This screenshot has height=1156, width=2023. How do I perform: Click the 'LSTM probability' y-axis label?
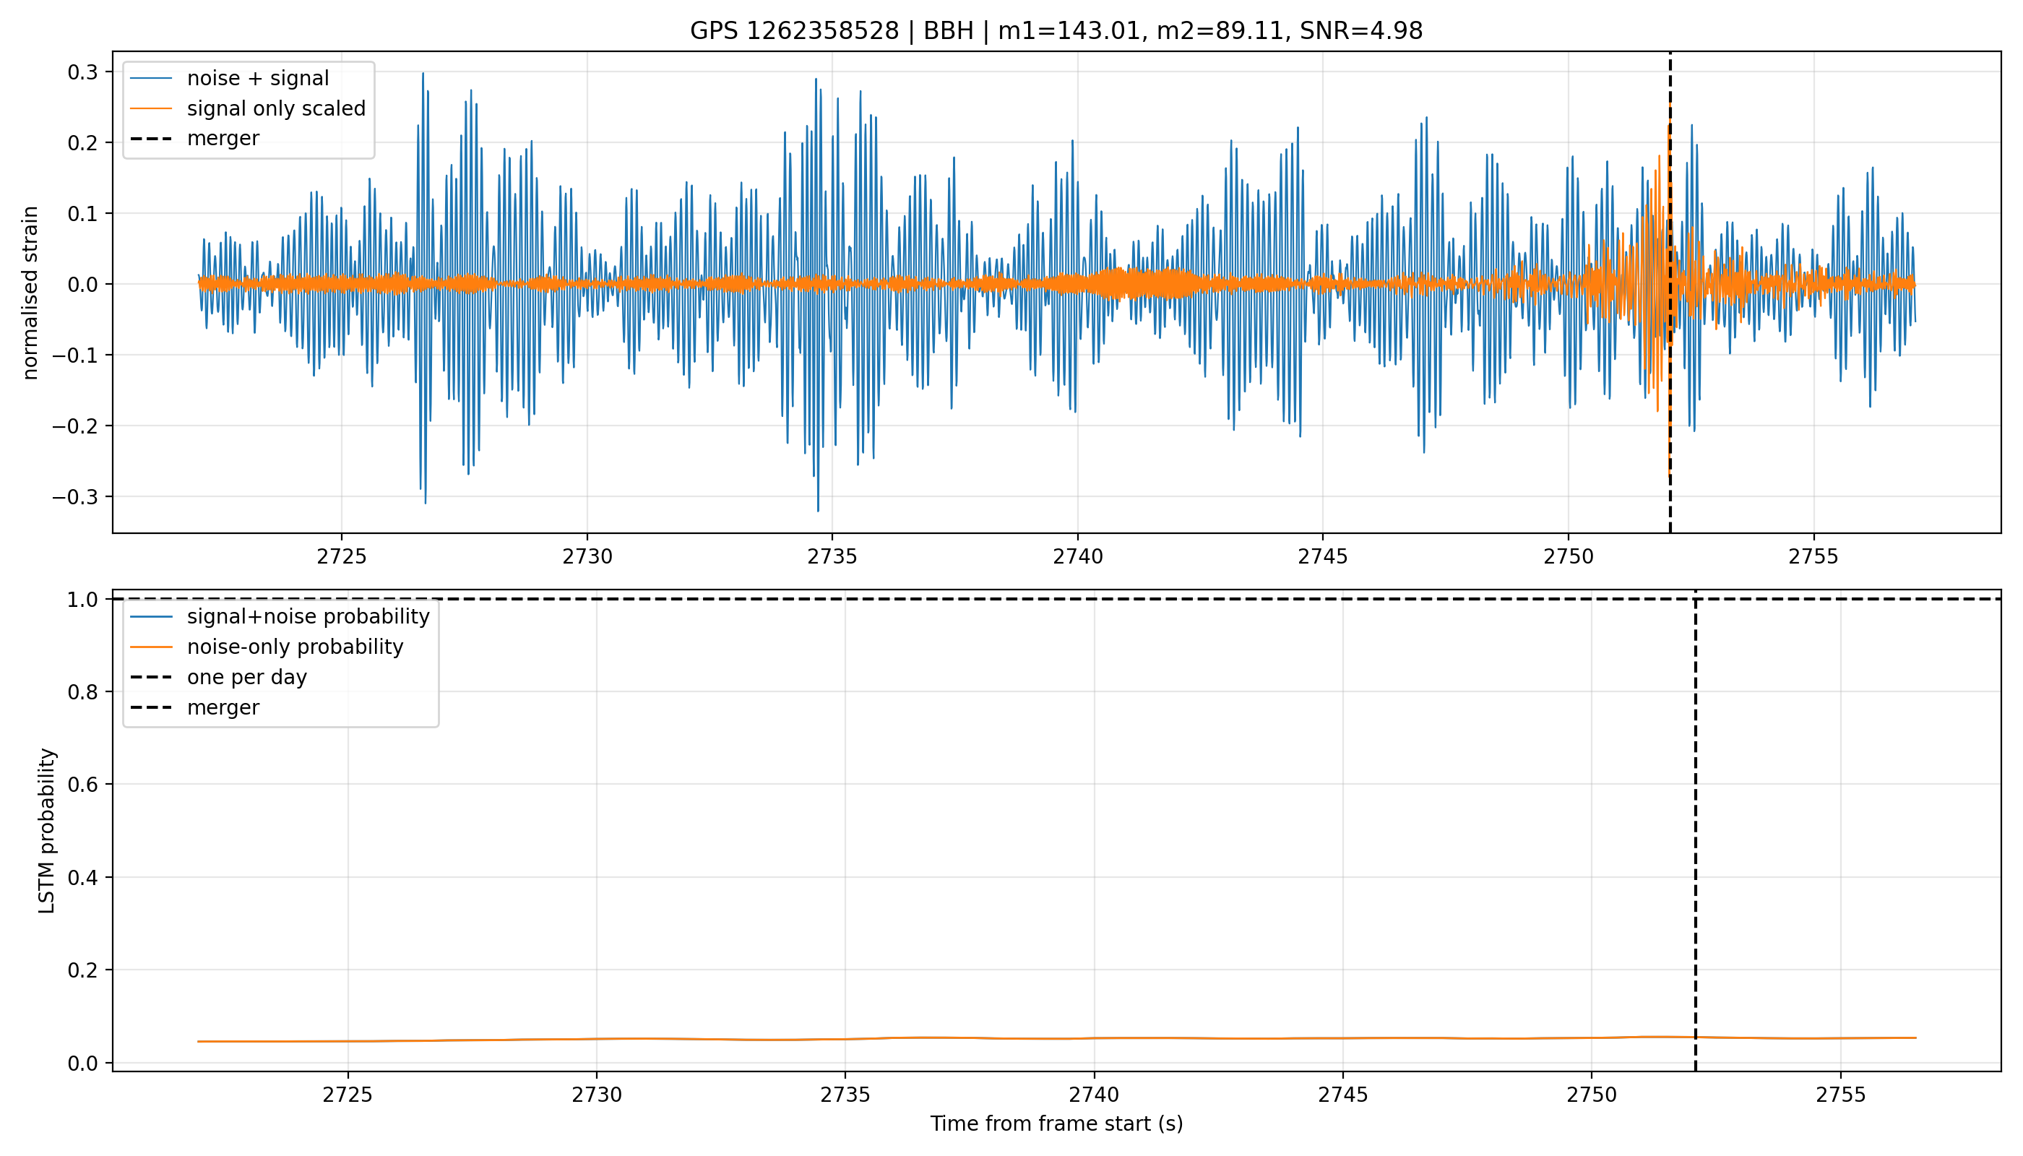coord(47,830)
